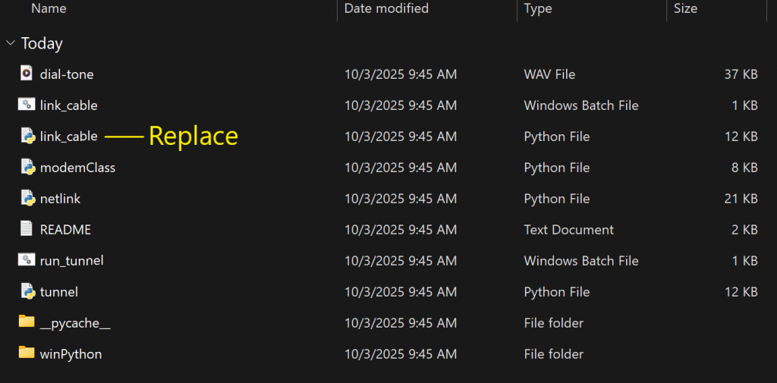Screen dimensions: 777x383
Task: Select the netlink file name
Action: point(60,199)
